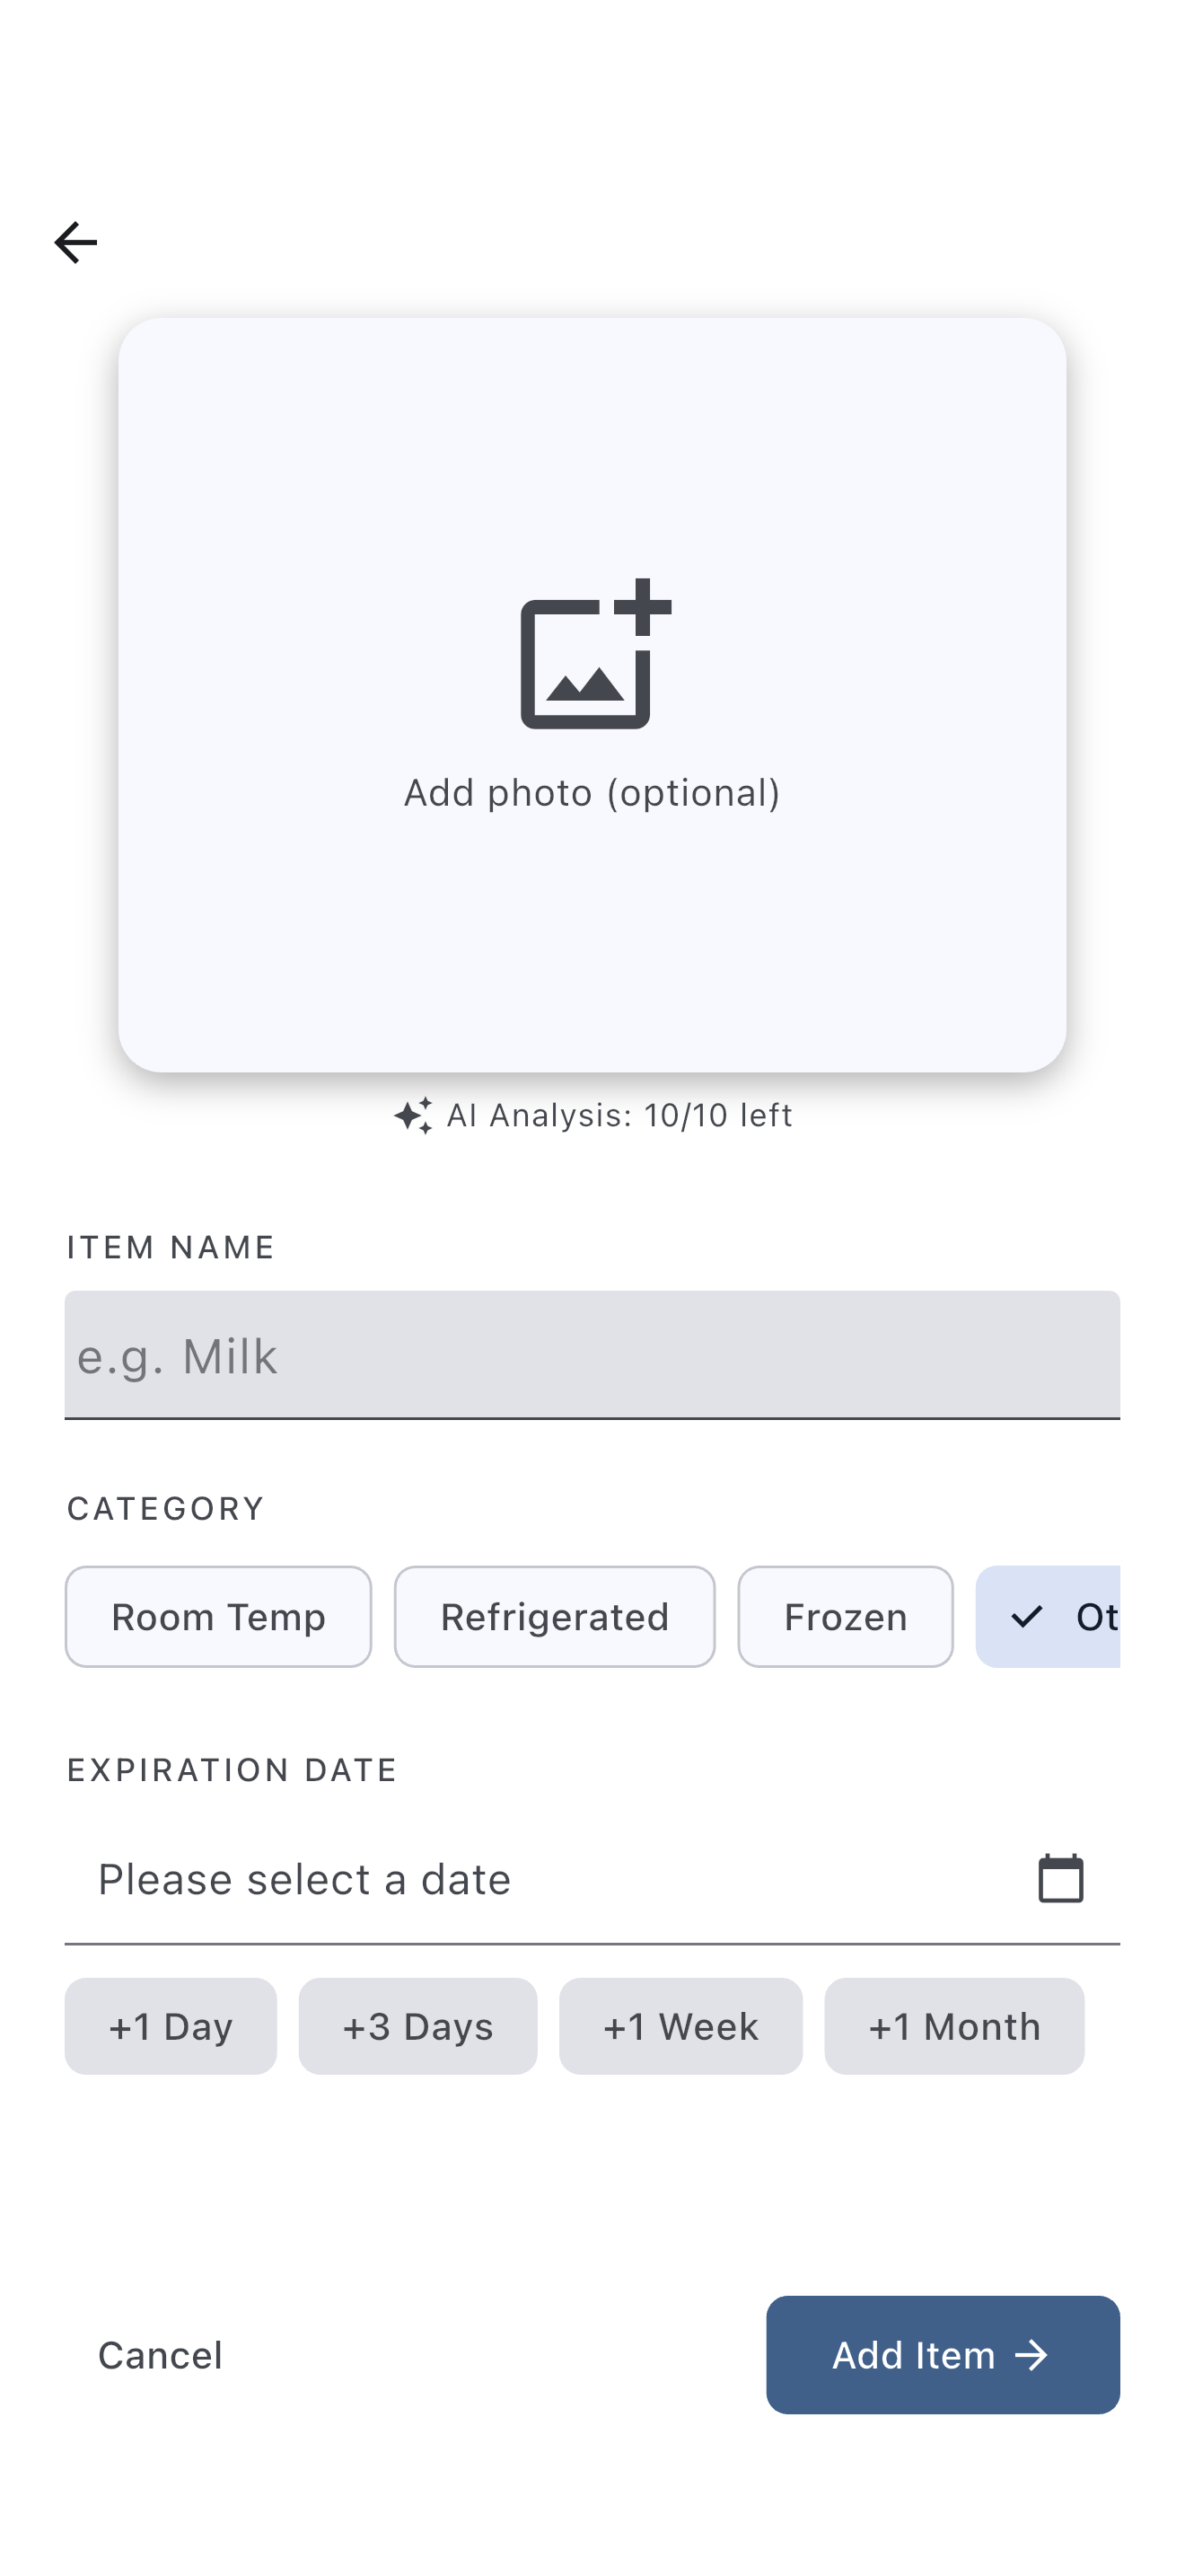This screenshot has width=1185, height=2576.
Task: Select the Refrigerated category
Action: pyautogui.click(x=555, y=1616)
